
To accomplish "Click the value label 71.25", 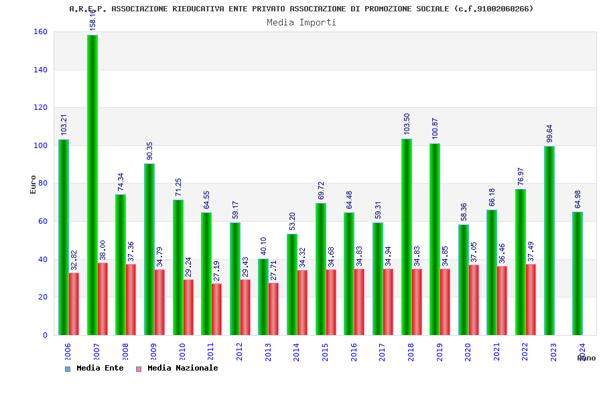I will point(178,187).
